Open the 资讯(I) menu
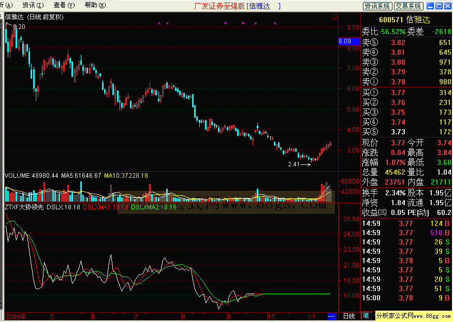Image resolution: width=453 pixels, height=322 pixels. pos(33,5)
